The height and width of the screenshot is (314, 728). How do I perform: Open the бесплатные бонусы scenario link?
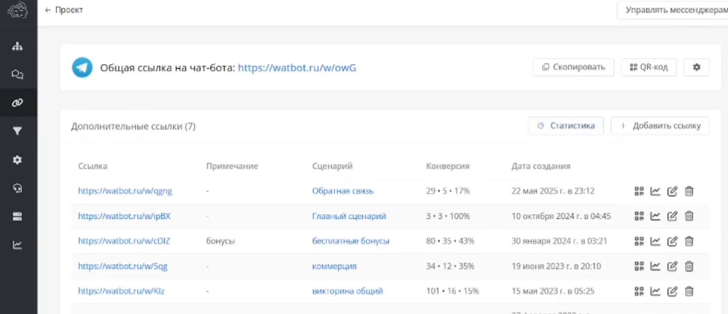pos(350,241)
